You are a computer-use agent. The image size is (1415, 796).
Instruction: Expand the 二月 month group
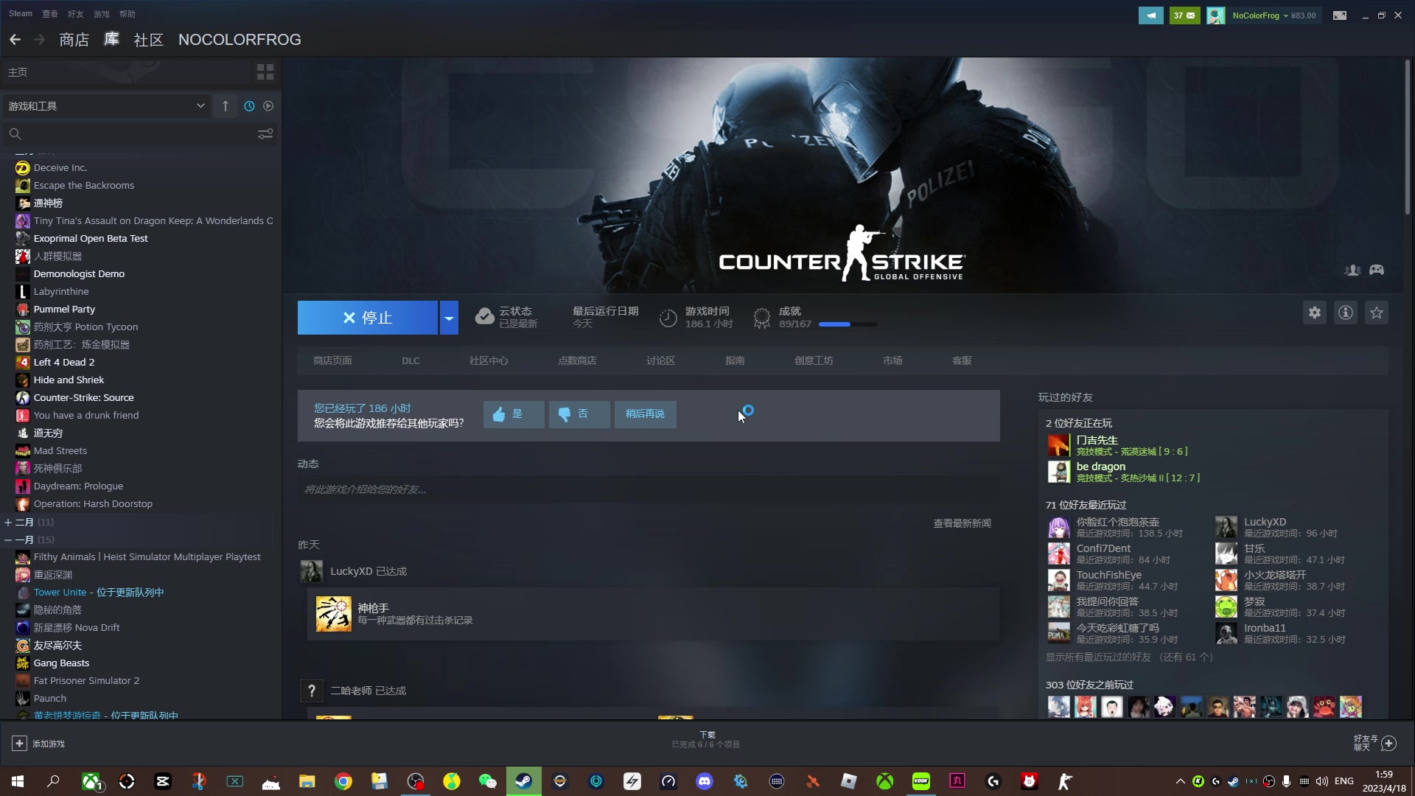[x=8, y=523]
